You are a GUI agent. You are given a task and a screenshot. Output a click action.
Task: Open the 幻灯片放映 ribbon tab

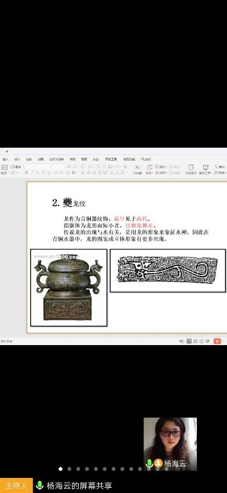[57, 159]
